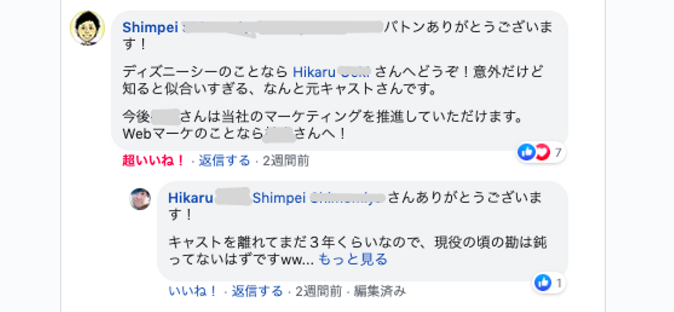Click the thumbs-up icon on Hikaru's reply
This screenshot has height=312, width=674.
(543, 283)
